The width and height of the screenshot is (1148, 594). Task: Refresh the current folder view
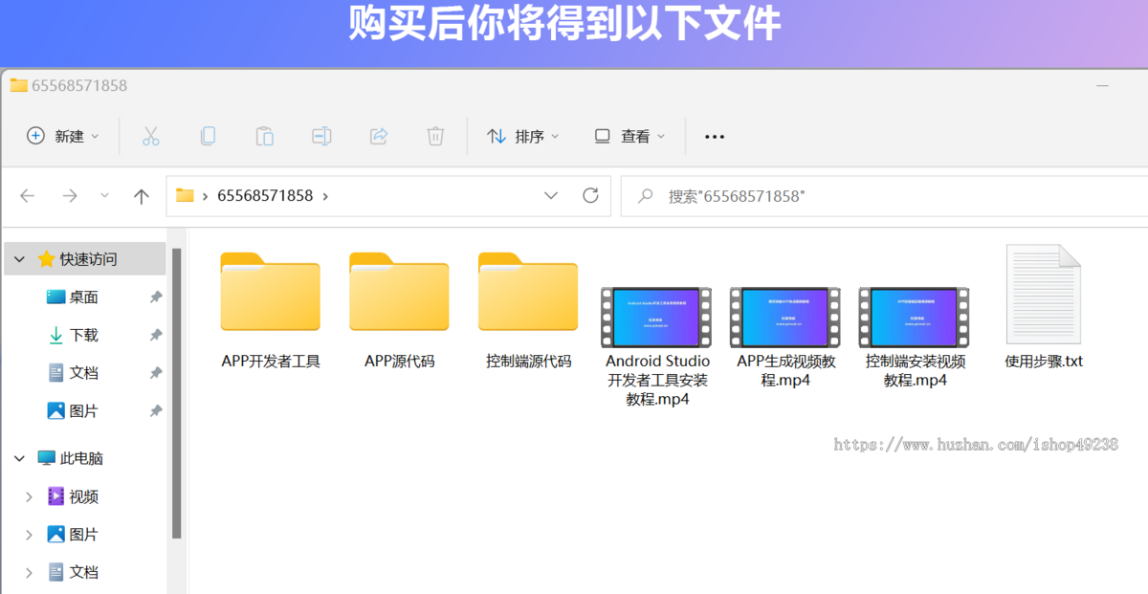tap(590, 195)
